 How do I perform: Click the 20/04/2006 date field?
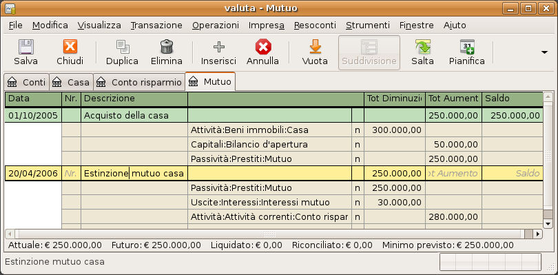(33, 174)
